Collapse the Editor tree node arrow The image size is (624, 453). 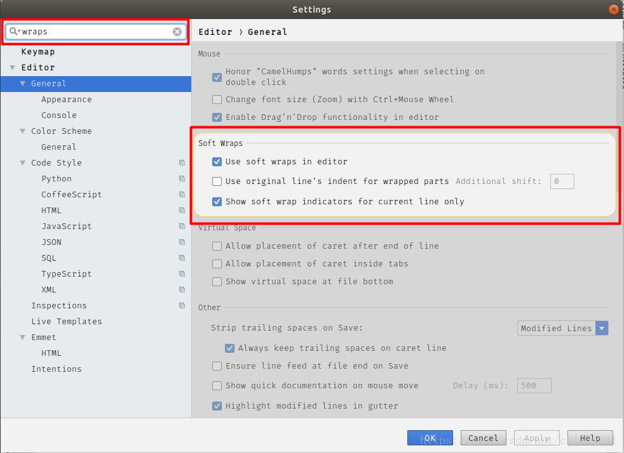click(13, 67)
